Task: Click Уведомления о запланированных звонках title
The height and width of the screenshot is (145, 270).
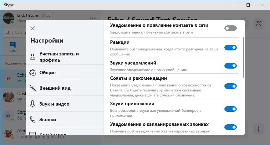Action: [x=159, y=124]
